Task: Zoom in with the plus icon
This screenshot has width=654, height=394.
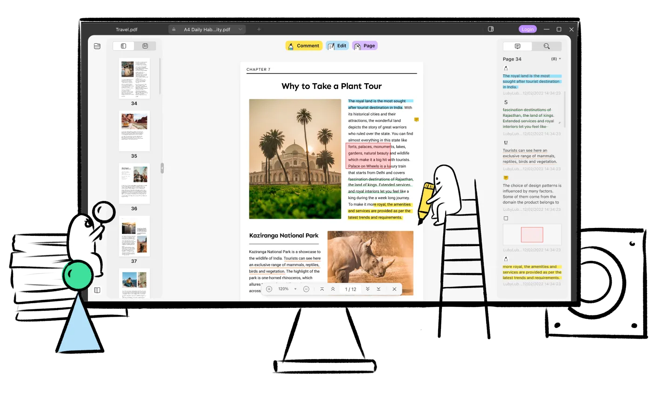Action: (x=269, y=289)
